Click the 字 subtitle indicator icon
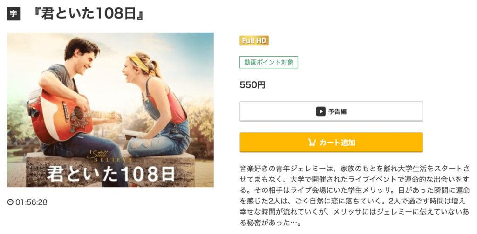Screen dimensions: 477x234 pyautogui.click(x=14, y=14)
